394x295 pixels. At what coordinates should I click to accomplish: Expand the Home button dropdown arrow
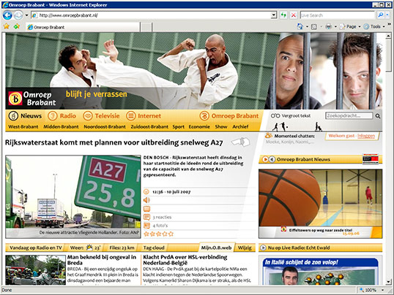click(307, 26)
